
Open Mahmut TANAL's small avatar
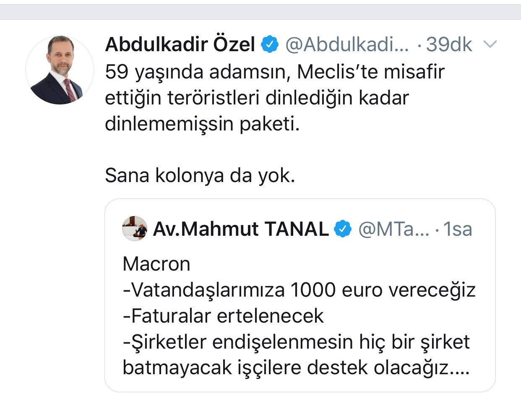tap(135, 229)
